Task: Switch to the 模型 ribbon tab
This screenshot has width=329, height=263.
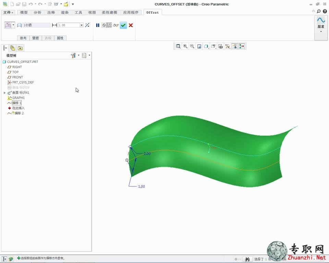Action: pos(24,12)
